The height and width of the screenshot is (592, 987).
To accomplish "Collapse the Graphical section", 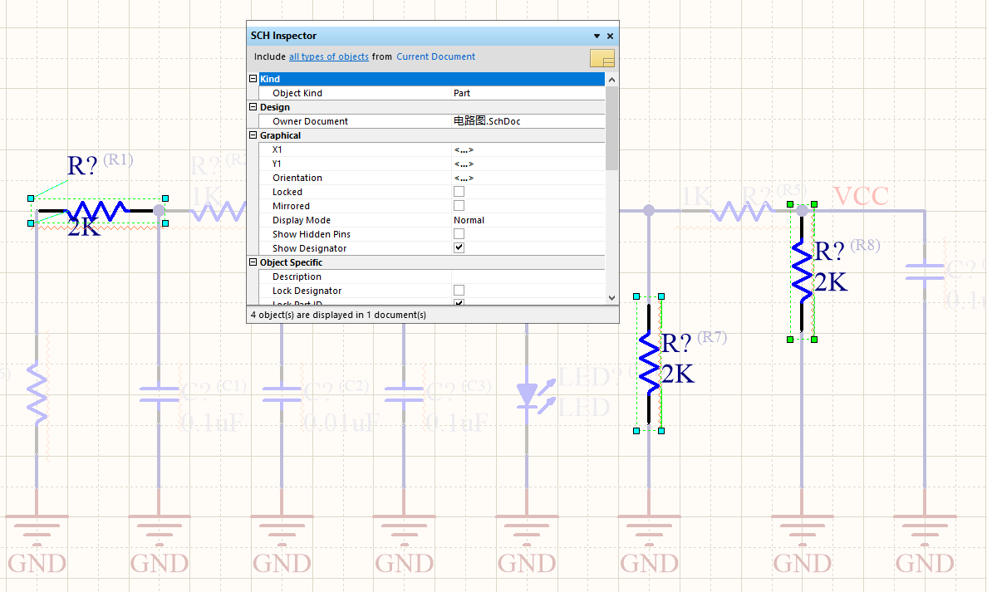I will [x=253, y=135].
